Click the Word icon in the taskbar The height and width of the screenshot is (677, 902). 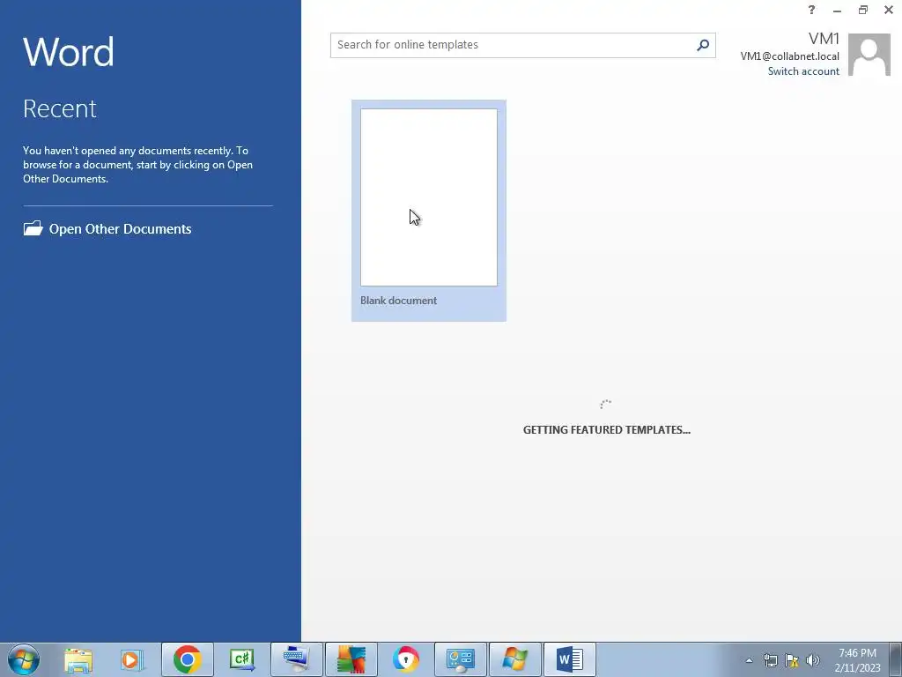coord(570,659)
